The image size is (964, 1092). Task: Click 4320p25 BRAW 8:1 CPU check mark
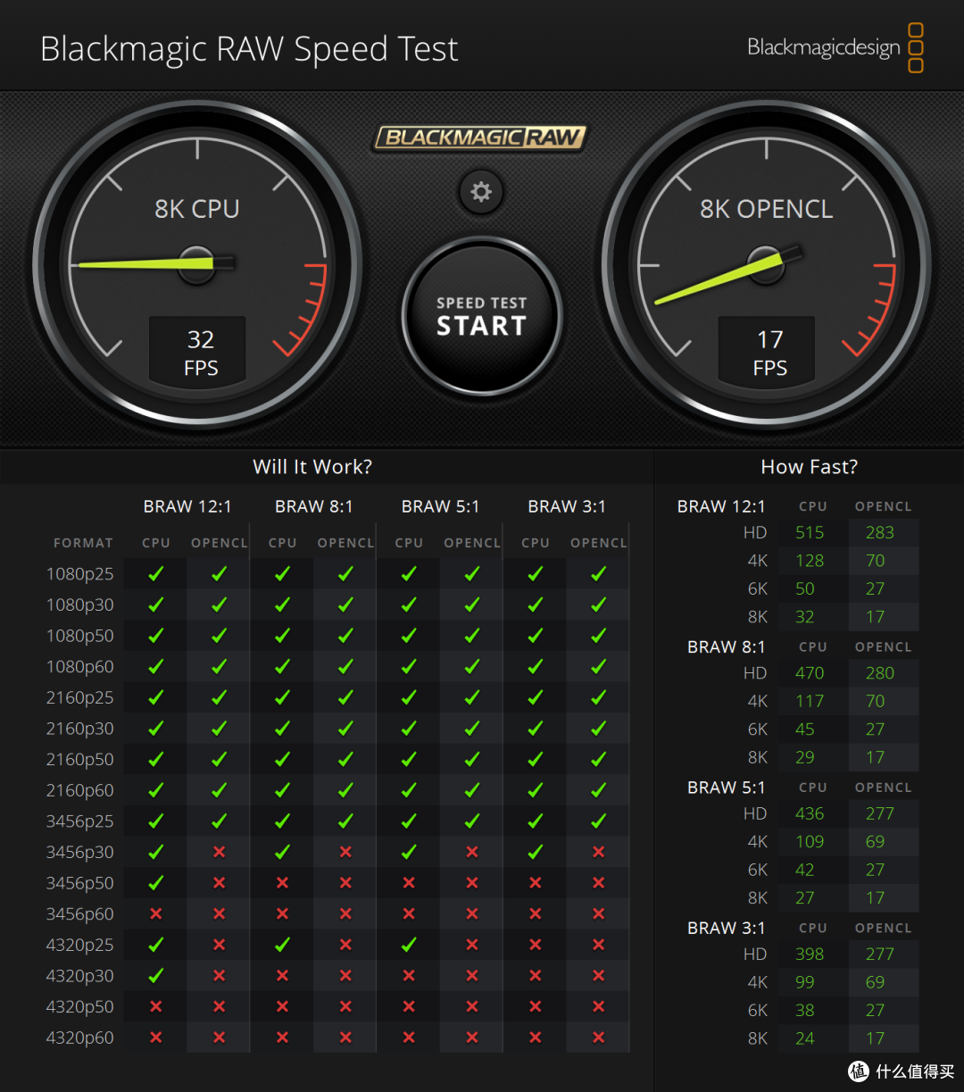pyautogui.click(x=282, y=945)
